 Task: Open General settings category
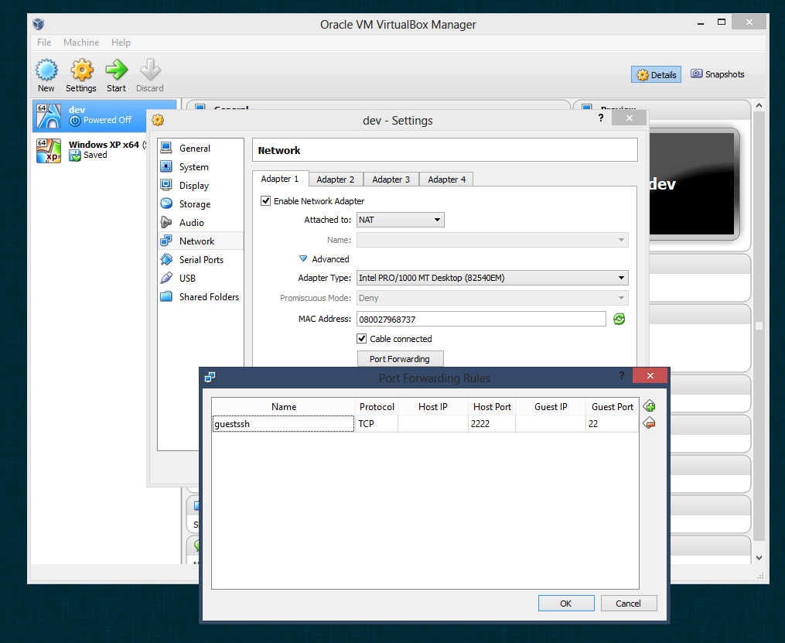[x=201, y=149]
